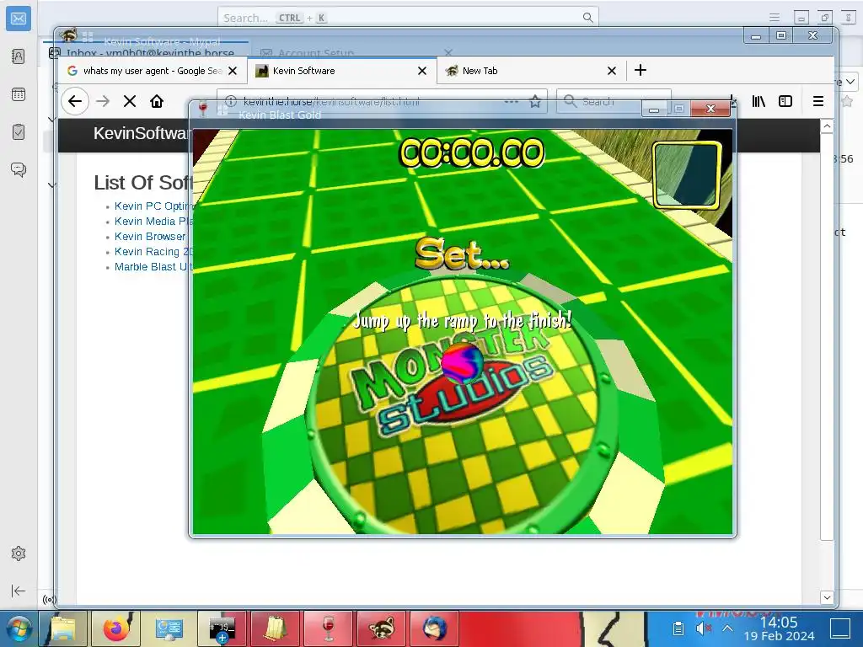The width and height of the screenshot is (863, 647).
Task: Collapse the upper folder tree chevron
Action: tap(51, 120)
